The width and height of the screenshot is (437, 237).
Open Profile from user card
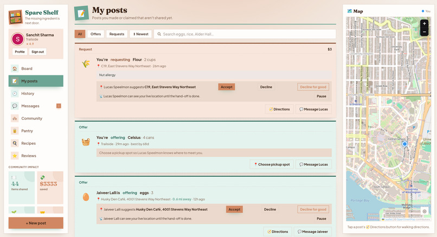pos(20,52)
